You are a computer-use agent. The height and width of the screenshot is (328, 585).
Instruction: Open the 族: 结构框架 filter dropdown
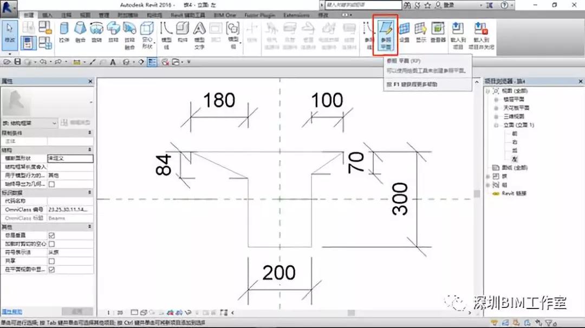[x=29, y=123]
